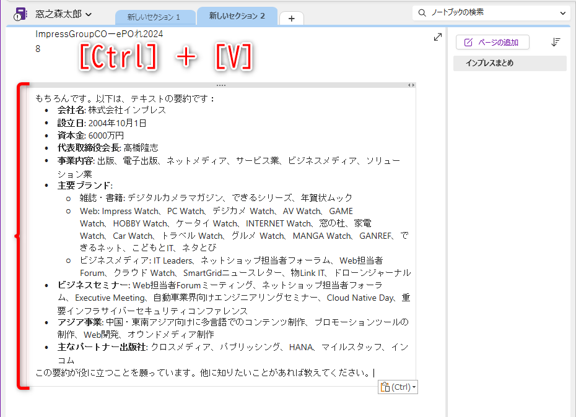Viewport: 576px width, 417px height.
Task: Click the + icon to add a new section
Action: 291,18
